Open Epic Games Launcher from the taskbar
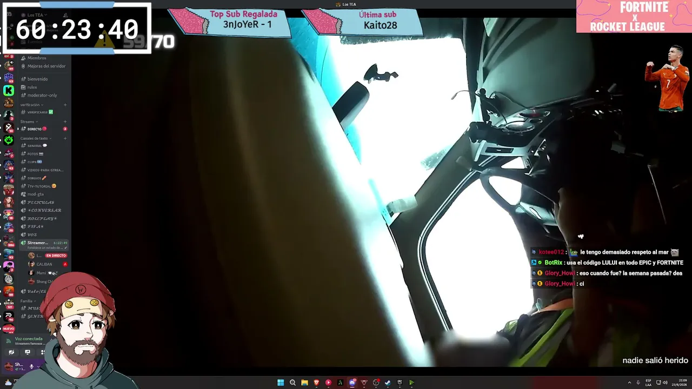Screen dimensions: 692x389 (400, 383)
